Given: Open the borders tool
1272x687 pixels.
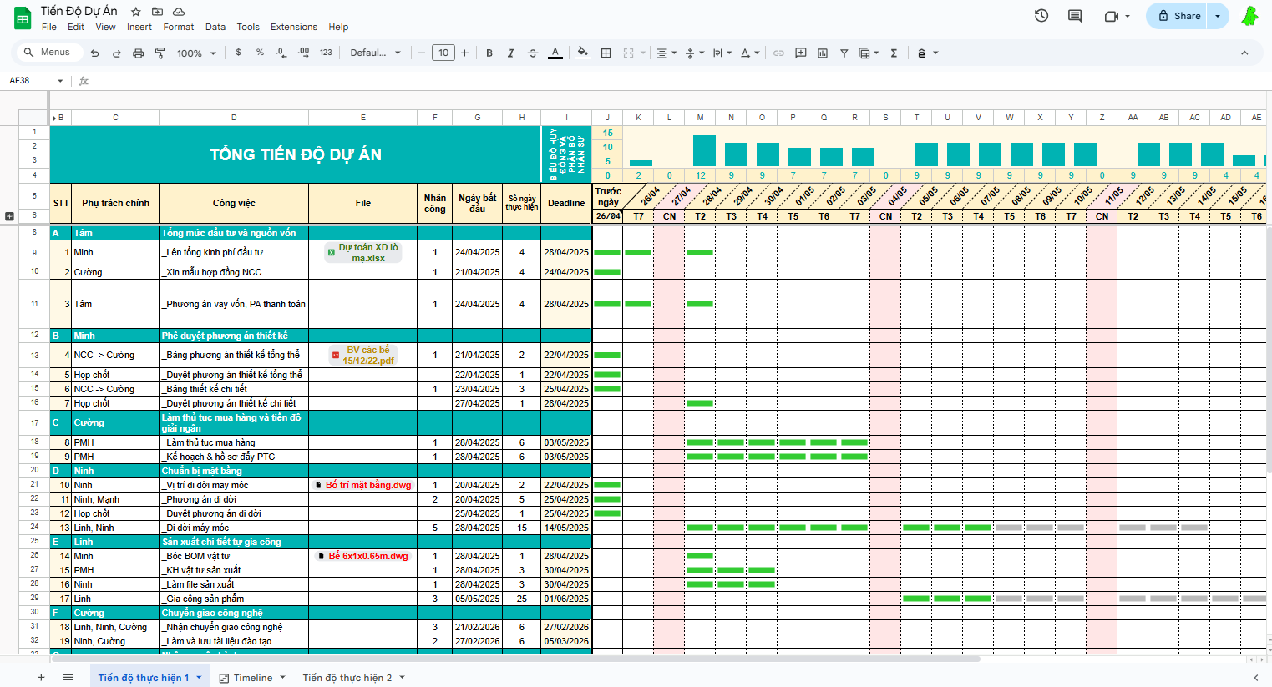Looking at the screenshot, I should click(606, 53).
